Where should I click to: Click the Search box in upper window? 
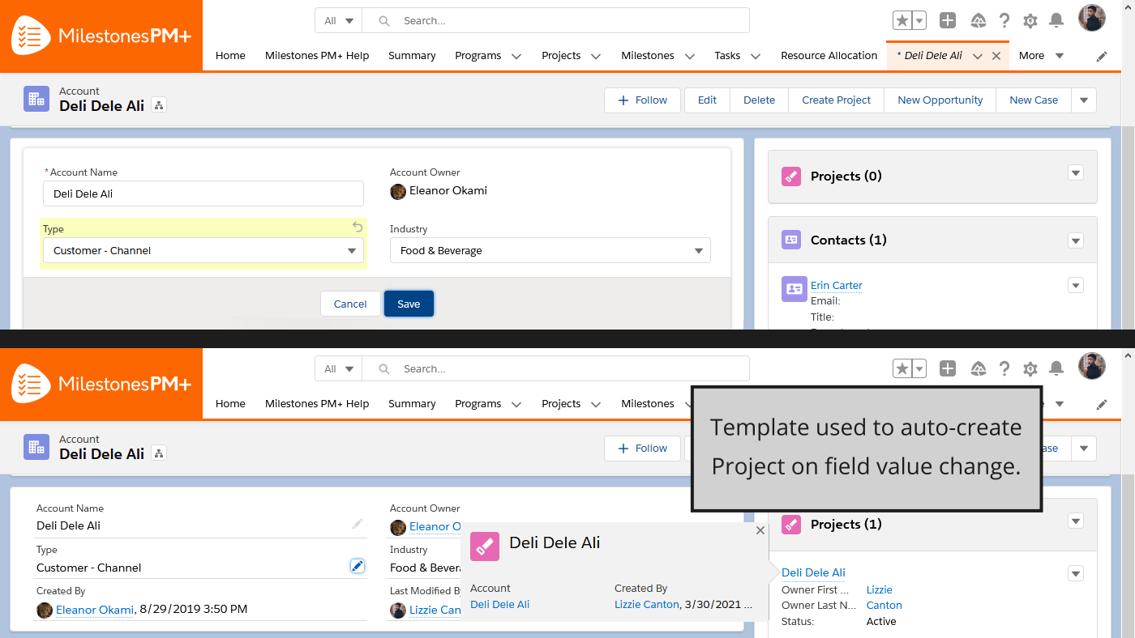(x=555, y=21)
